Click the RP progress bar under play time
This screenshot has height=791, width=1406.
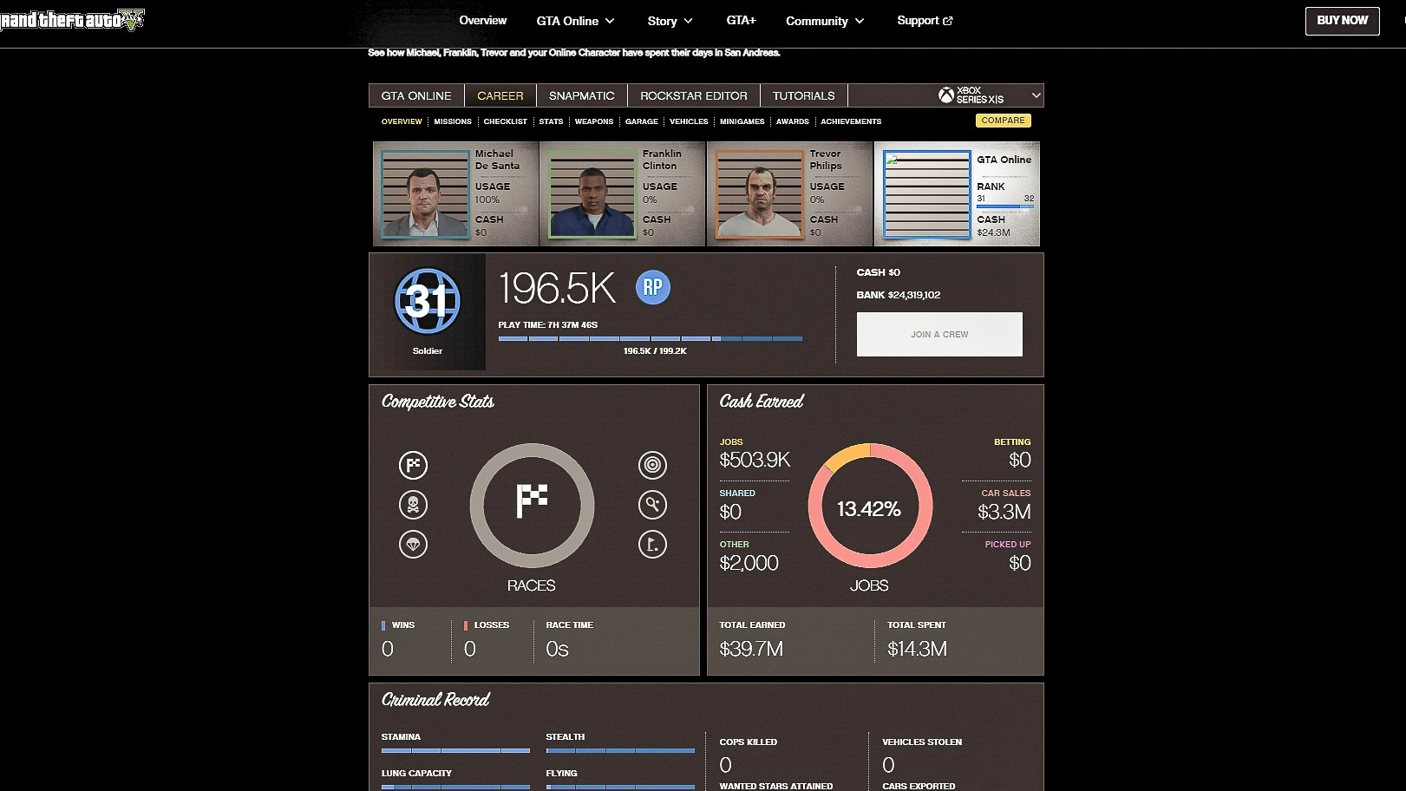651,338
